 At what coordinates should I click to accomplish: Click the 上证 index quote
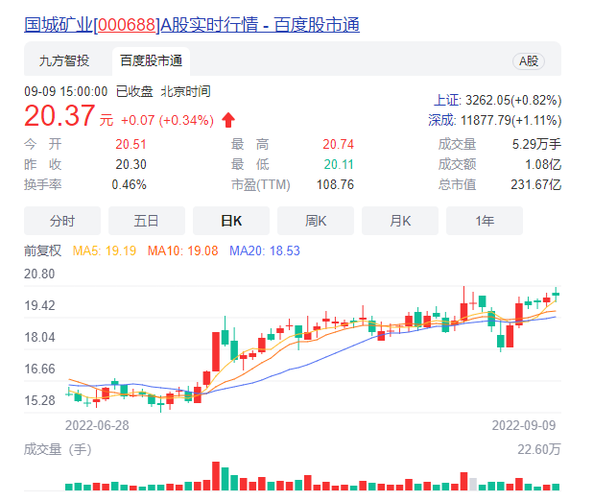pyautogui.click(x=497, y=100)
